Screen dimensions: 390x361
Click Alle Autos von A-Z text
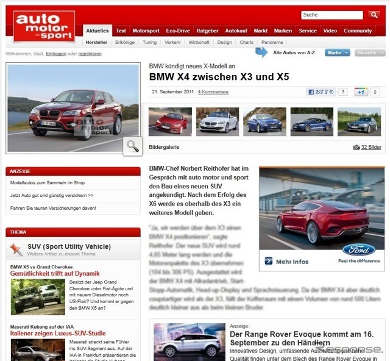(x=294, y=53)
